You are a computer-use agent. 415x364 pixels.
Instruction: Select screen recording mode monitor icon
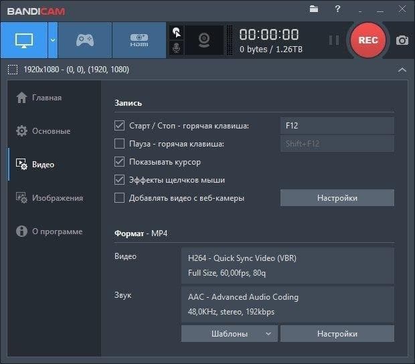[x=24, y=40]
